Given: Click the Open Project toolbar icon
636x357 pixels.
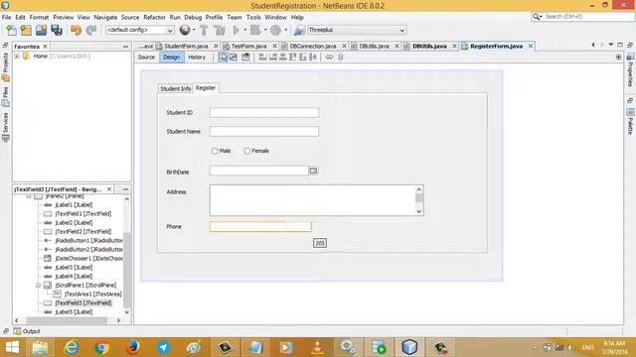Looking at the screenshot, I should tap(41, 30).
